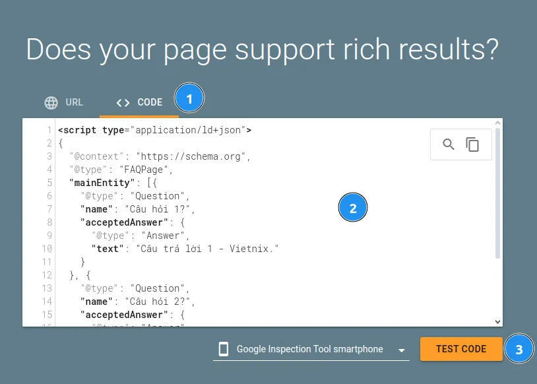
Task: Click the script type opening tag line
Action: [x=154, y=130]
